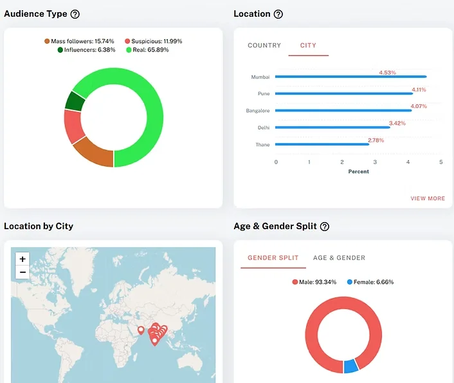
Task: Click the Audience Type help icon
Action: click(x=75, y=14)
